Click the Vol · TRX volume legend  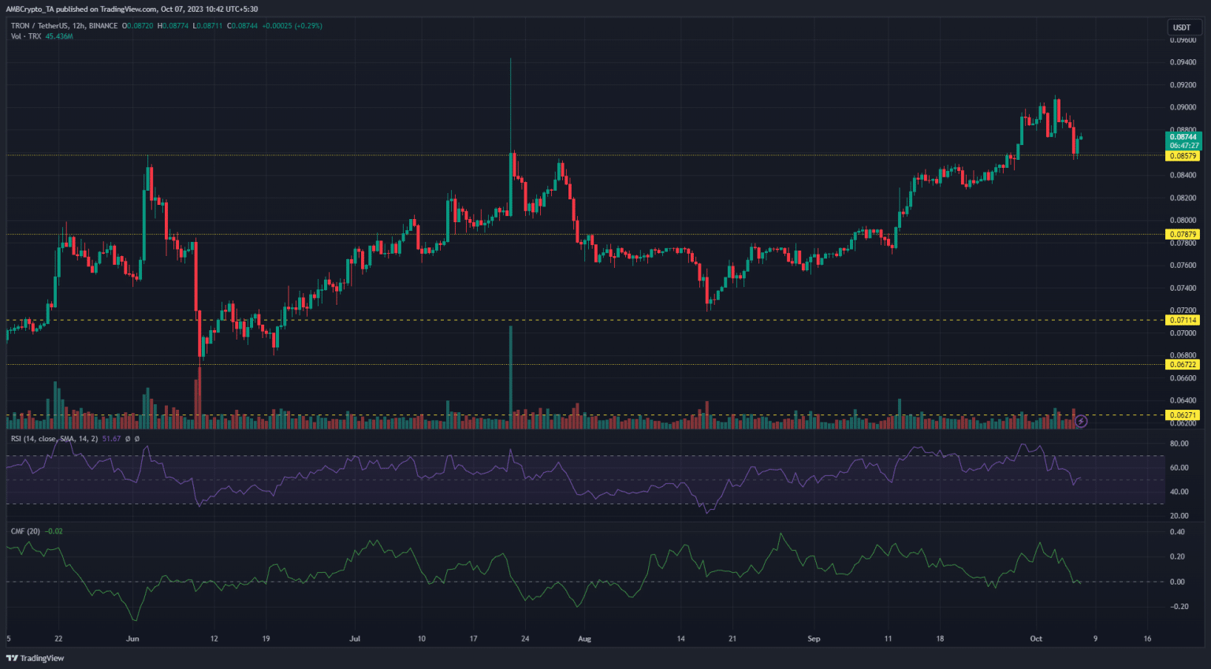26,37
